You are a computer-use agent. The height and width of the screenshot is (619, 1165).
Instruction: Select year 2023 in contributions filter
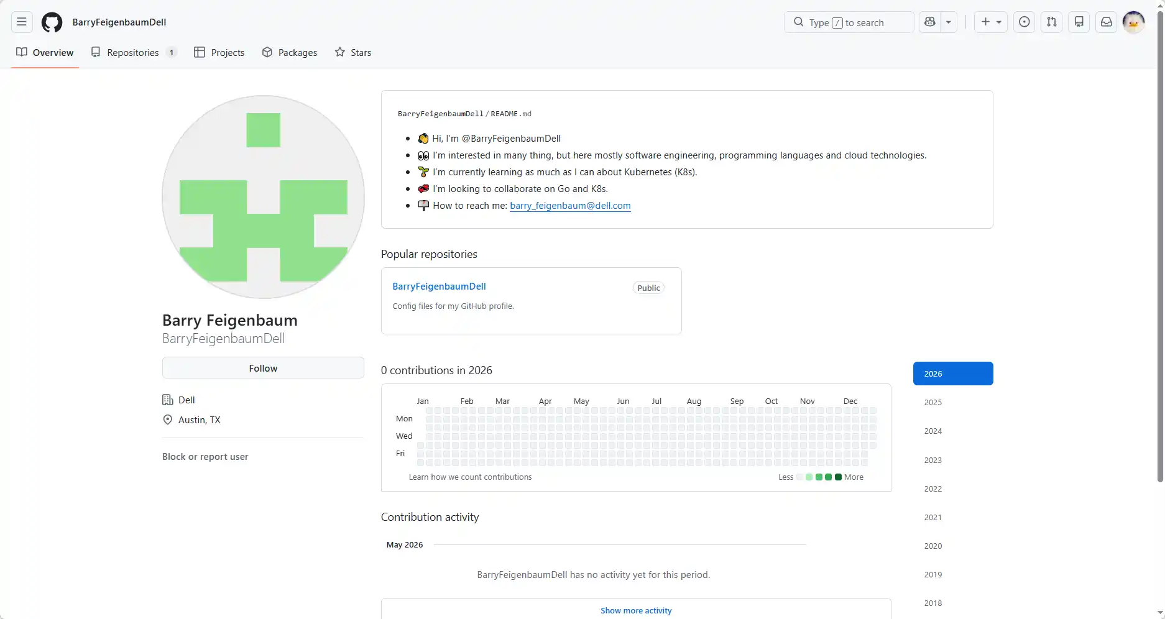(x=953, y=460)
